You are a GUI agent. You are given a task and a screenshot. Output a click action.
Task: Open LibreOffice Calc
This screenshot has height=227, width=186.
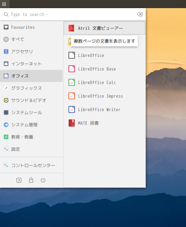click(104, 83)
